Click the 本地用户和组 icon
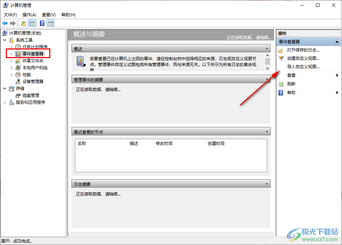This screenshot has width=342, height=245. 18,68
